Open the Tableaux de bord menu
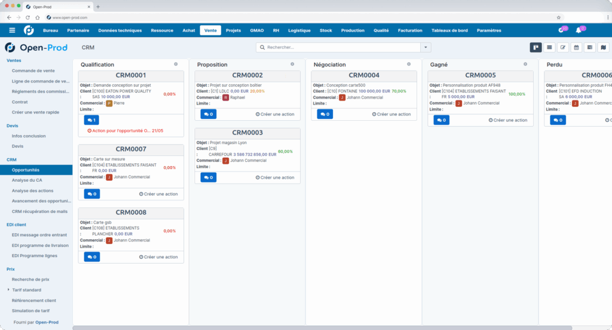This screenshot has width=612, height=330. (449, 30)
